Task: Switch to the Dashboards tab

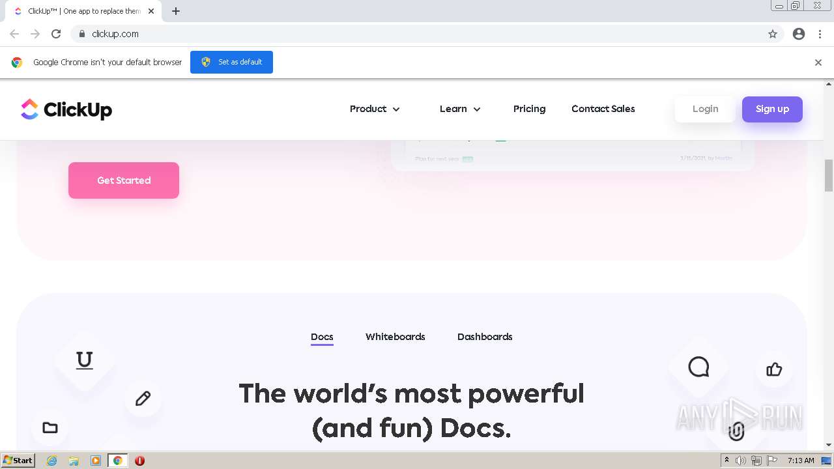Action: click(485, 337)
